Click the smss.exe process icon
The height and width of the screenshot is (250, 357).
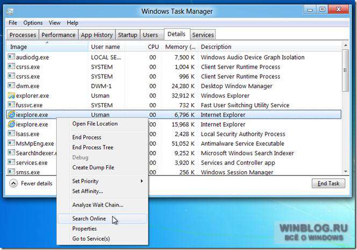coord(11,172)
